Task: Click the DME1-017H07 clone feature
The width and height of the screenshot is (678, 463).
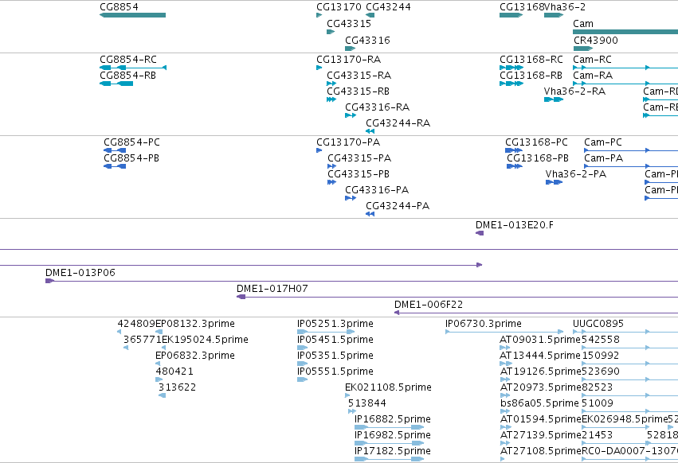Action: [457, 298]
